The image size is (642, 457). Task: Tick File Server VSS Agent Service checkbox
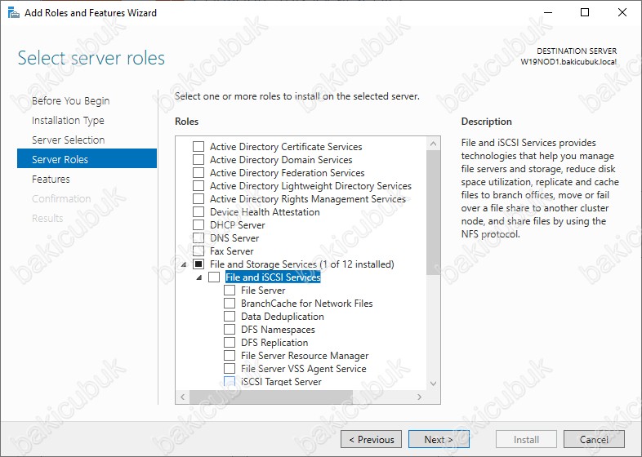click(x=230, y=369)
